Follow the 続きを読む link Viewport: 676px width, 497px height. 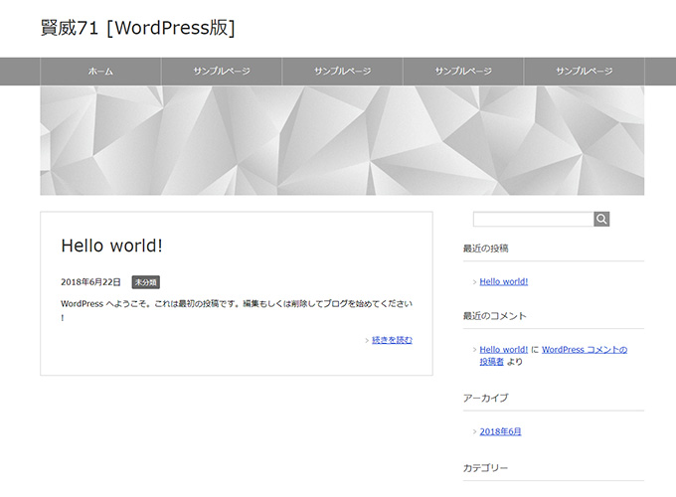coord(392,340)
